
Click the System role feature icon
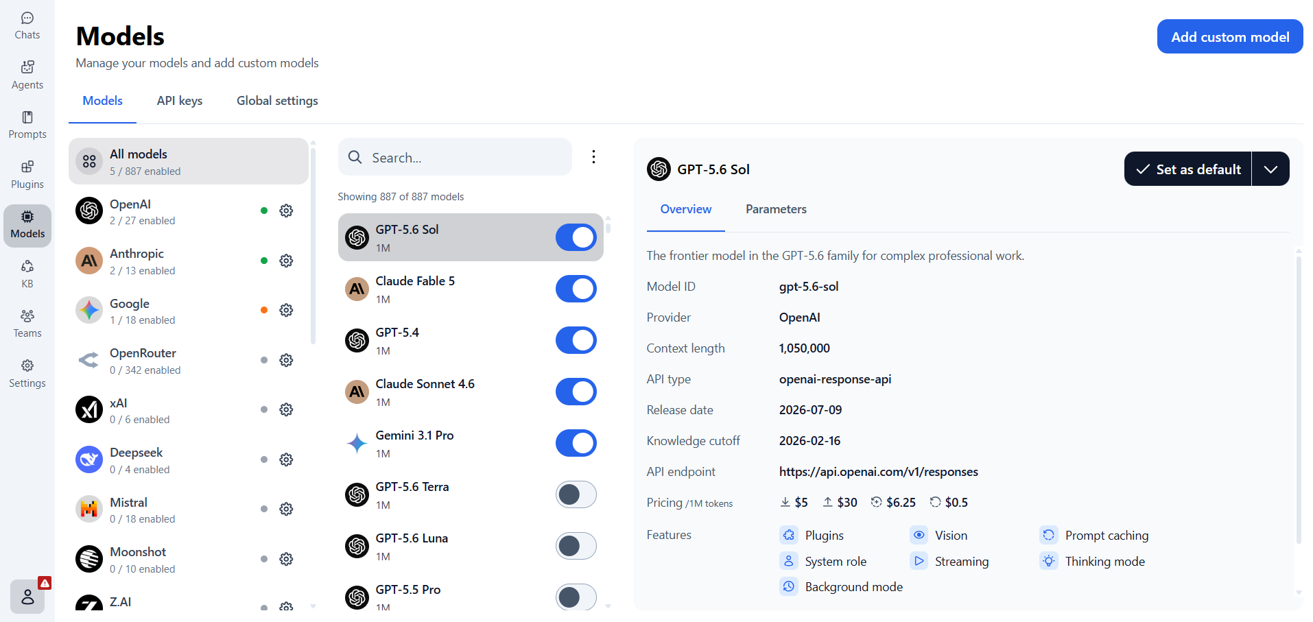789,561
